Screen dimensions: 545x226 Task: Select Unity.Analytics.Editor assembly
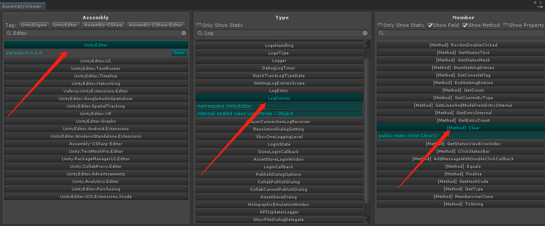click(96, 181)
